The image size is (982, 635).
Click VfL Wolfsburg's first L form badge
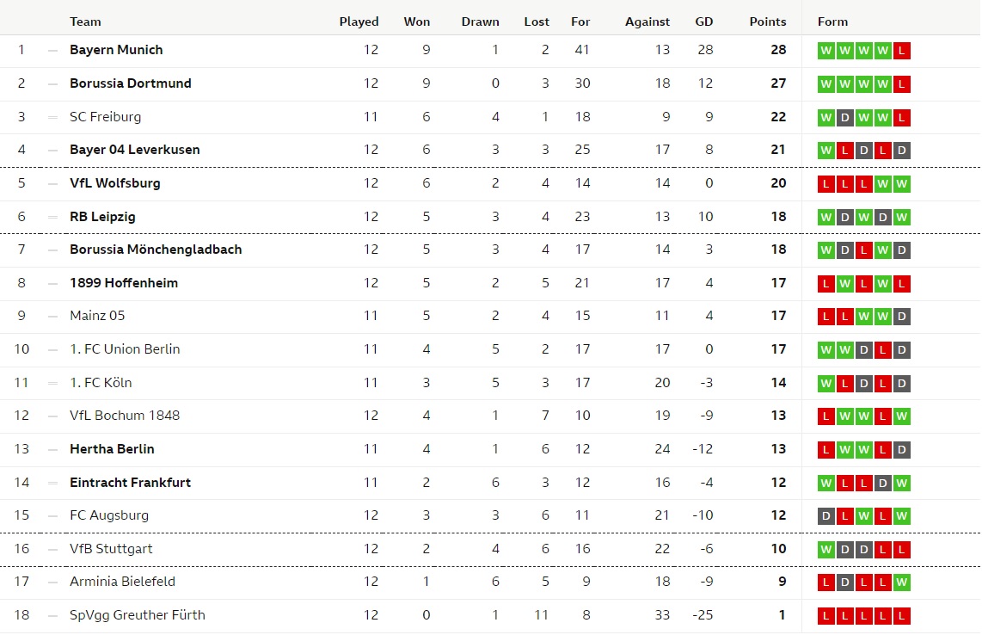click(826, 183)
